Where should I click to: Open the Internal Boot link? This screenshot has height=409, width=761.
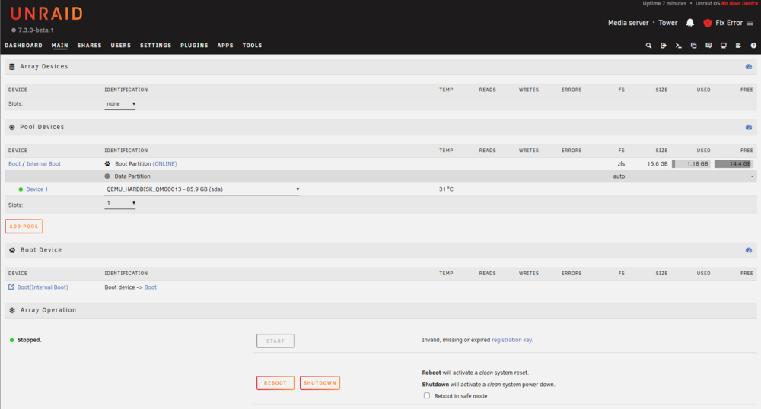43,164
